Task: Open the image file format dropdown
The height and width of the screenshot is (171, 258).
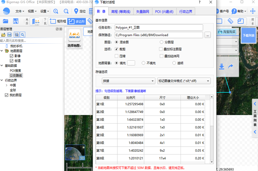Action: click(x=184, y=81)
